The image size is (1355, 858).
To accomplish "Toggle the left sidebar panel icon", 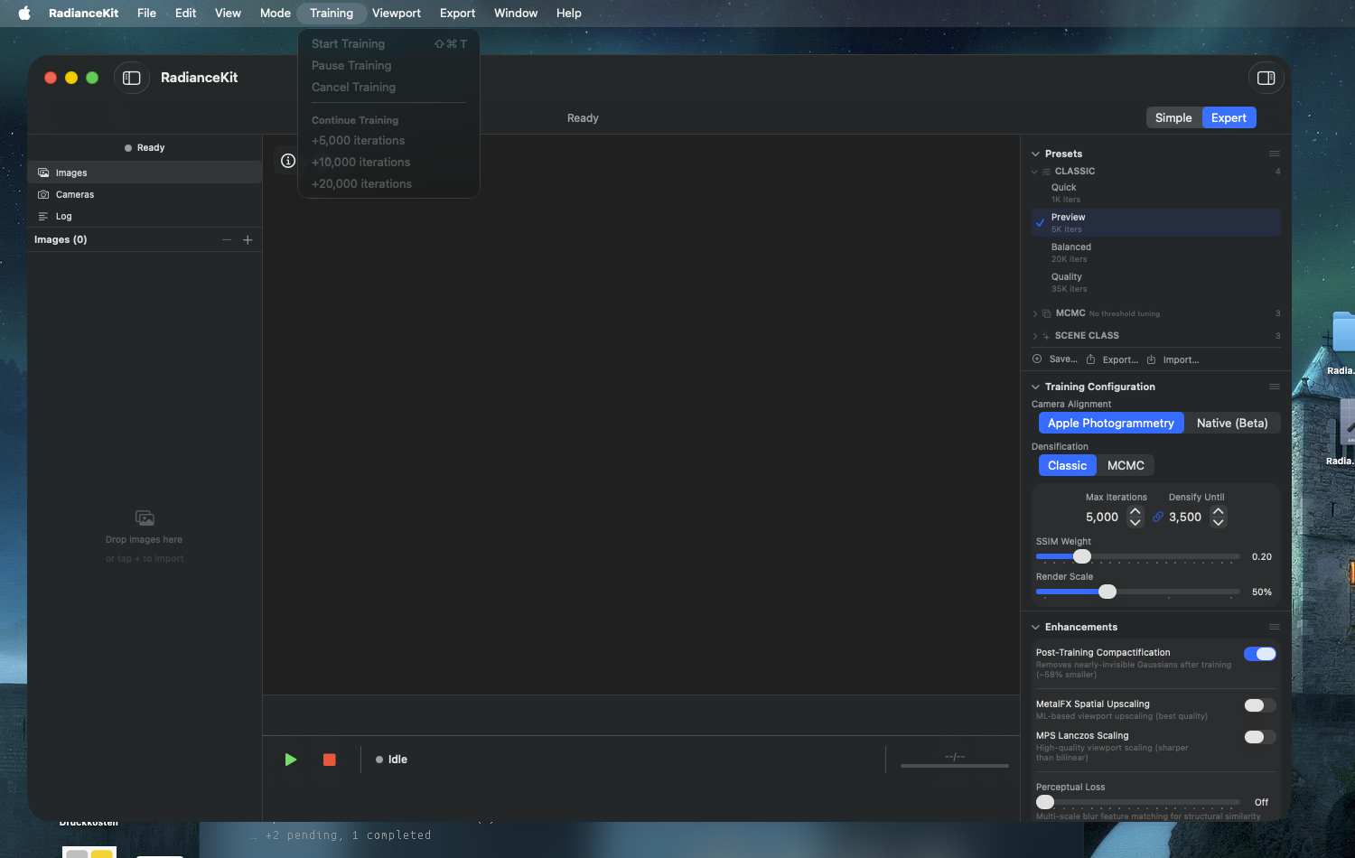I will [x=132, y=78].
